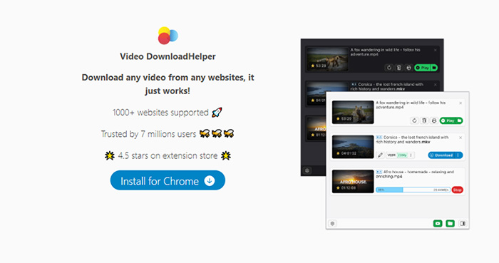Click printer icon on fox video in light panel
The image size is (499, 263).
point(433,120)
